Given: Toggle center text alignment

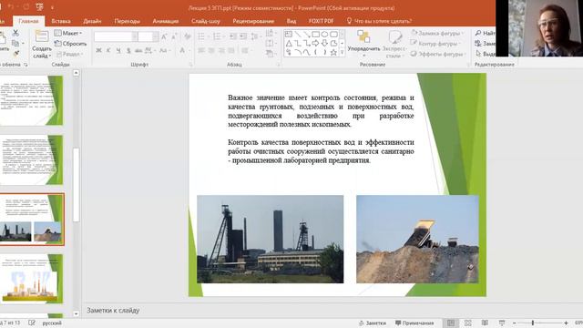Looking at the screenshot, I should (211, 51).
